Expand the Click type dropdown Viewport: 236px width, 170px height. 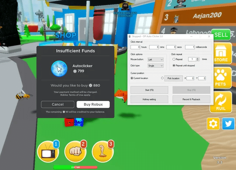click(x=156, y=66)
